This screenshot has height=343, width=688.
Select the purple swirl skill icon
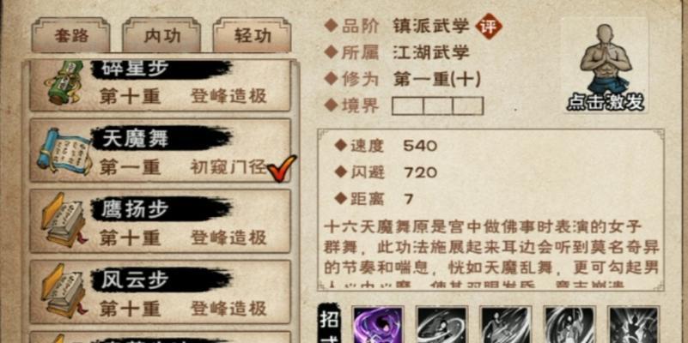378,325
